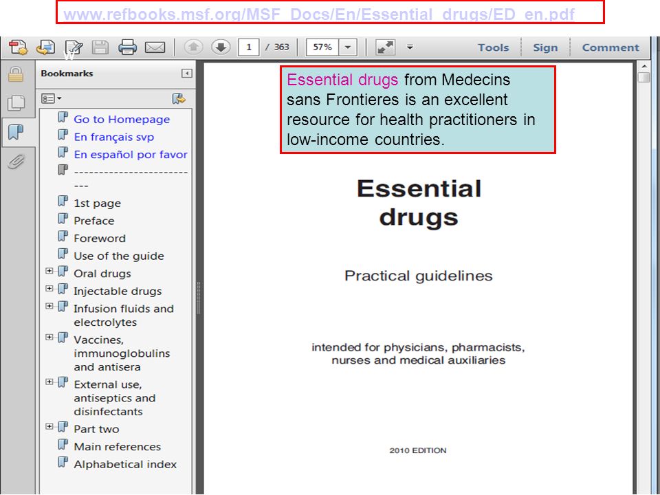This screenshot has width=660, height=495.
Task: Click the Preface bookmark icon
Action: click(63, 219)
